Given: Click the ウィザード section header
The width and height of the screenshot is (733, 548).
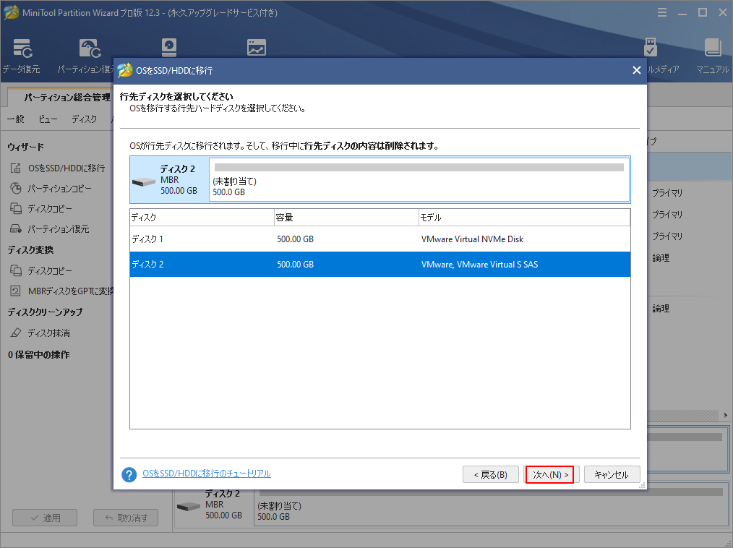Looking at the screenshot, I should pyautogui.click(x=26, y=147).
